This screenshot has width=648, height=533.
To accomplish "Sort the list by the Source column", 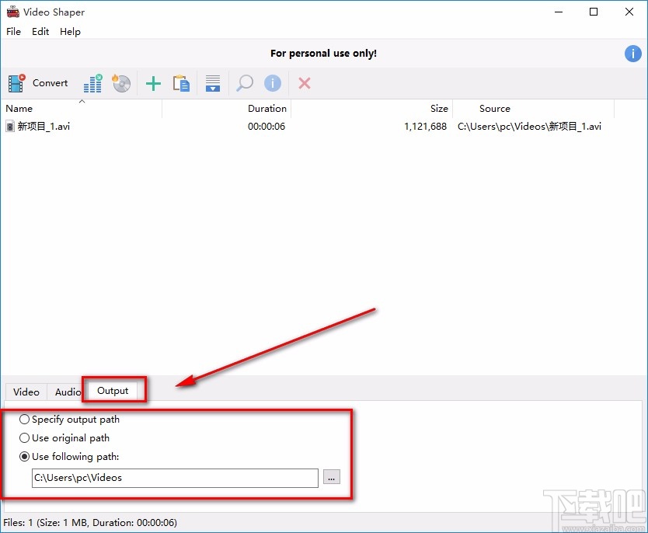I will click(x=534, y=109).
